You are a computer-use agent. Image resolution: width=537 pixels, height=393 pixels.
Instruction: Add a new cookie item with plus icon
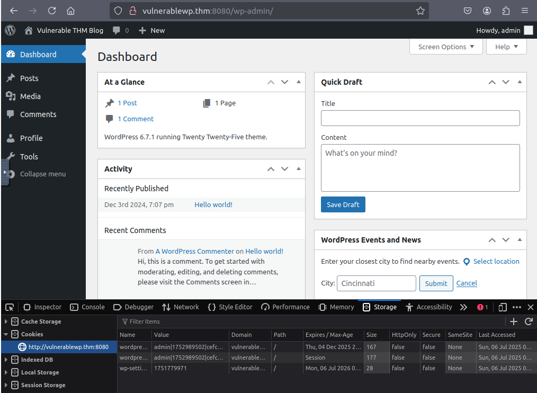point(513,321)
